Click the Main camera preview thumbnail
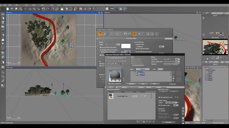This screenshot has width=229, height=128. coord(215,47)
